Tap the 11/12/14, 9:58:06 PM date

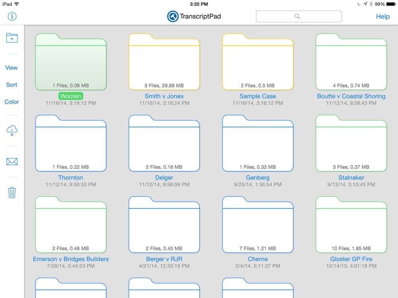coord(164,184)
